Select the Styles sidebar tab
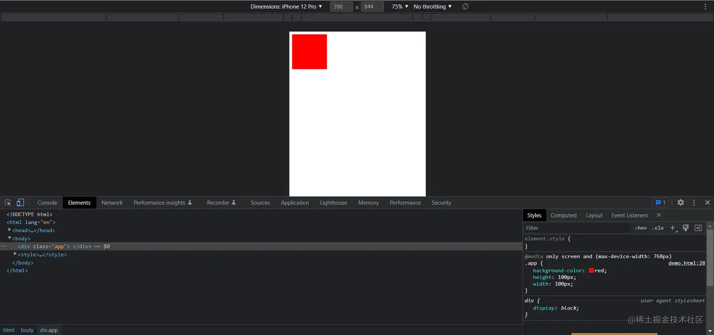The width and height of the screenshot is (714, 335). (x=534, y=215)
